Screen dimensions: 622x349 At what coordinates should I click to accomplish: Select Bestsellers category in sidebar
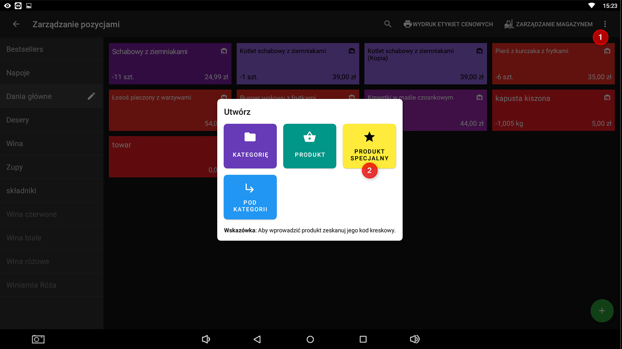pos(25,49)
